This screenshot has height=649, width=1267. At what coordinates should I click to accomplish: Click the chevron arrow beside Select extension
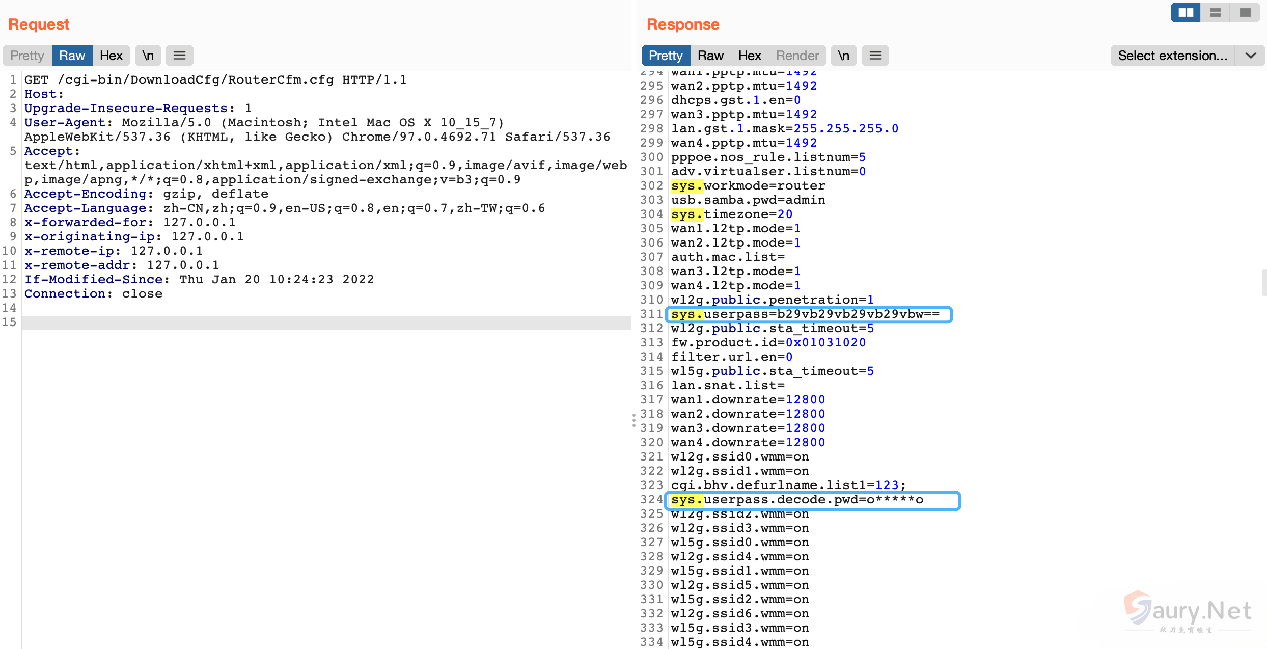pyautogui.click(x=1250, y=56)
